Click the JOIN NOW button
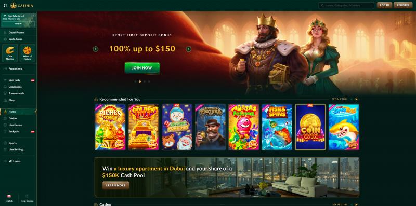The height and width of the screenshot is (206, 416). [x=142, y=68]
